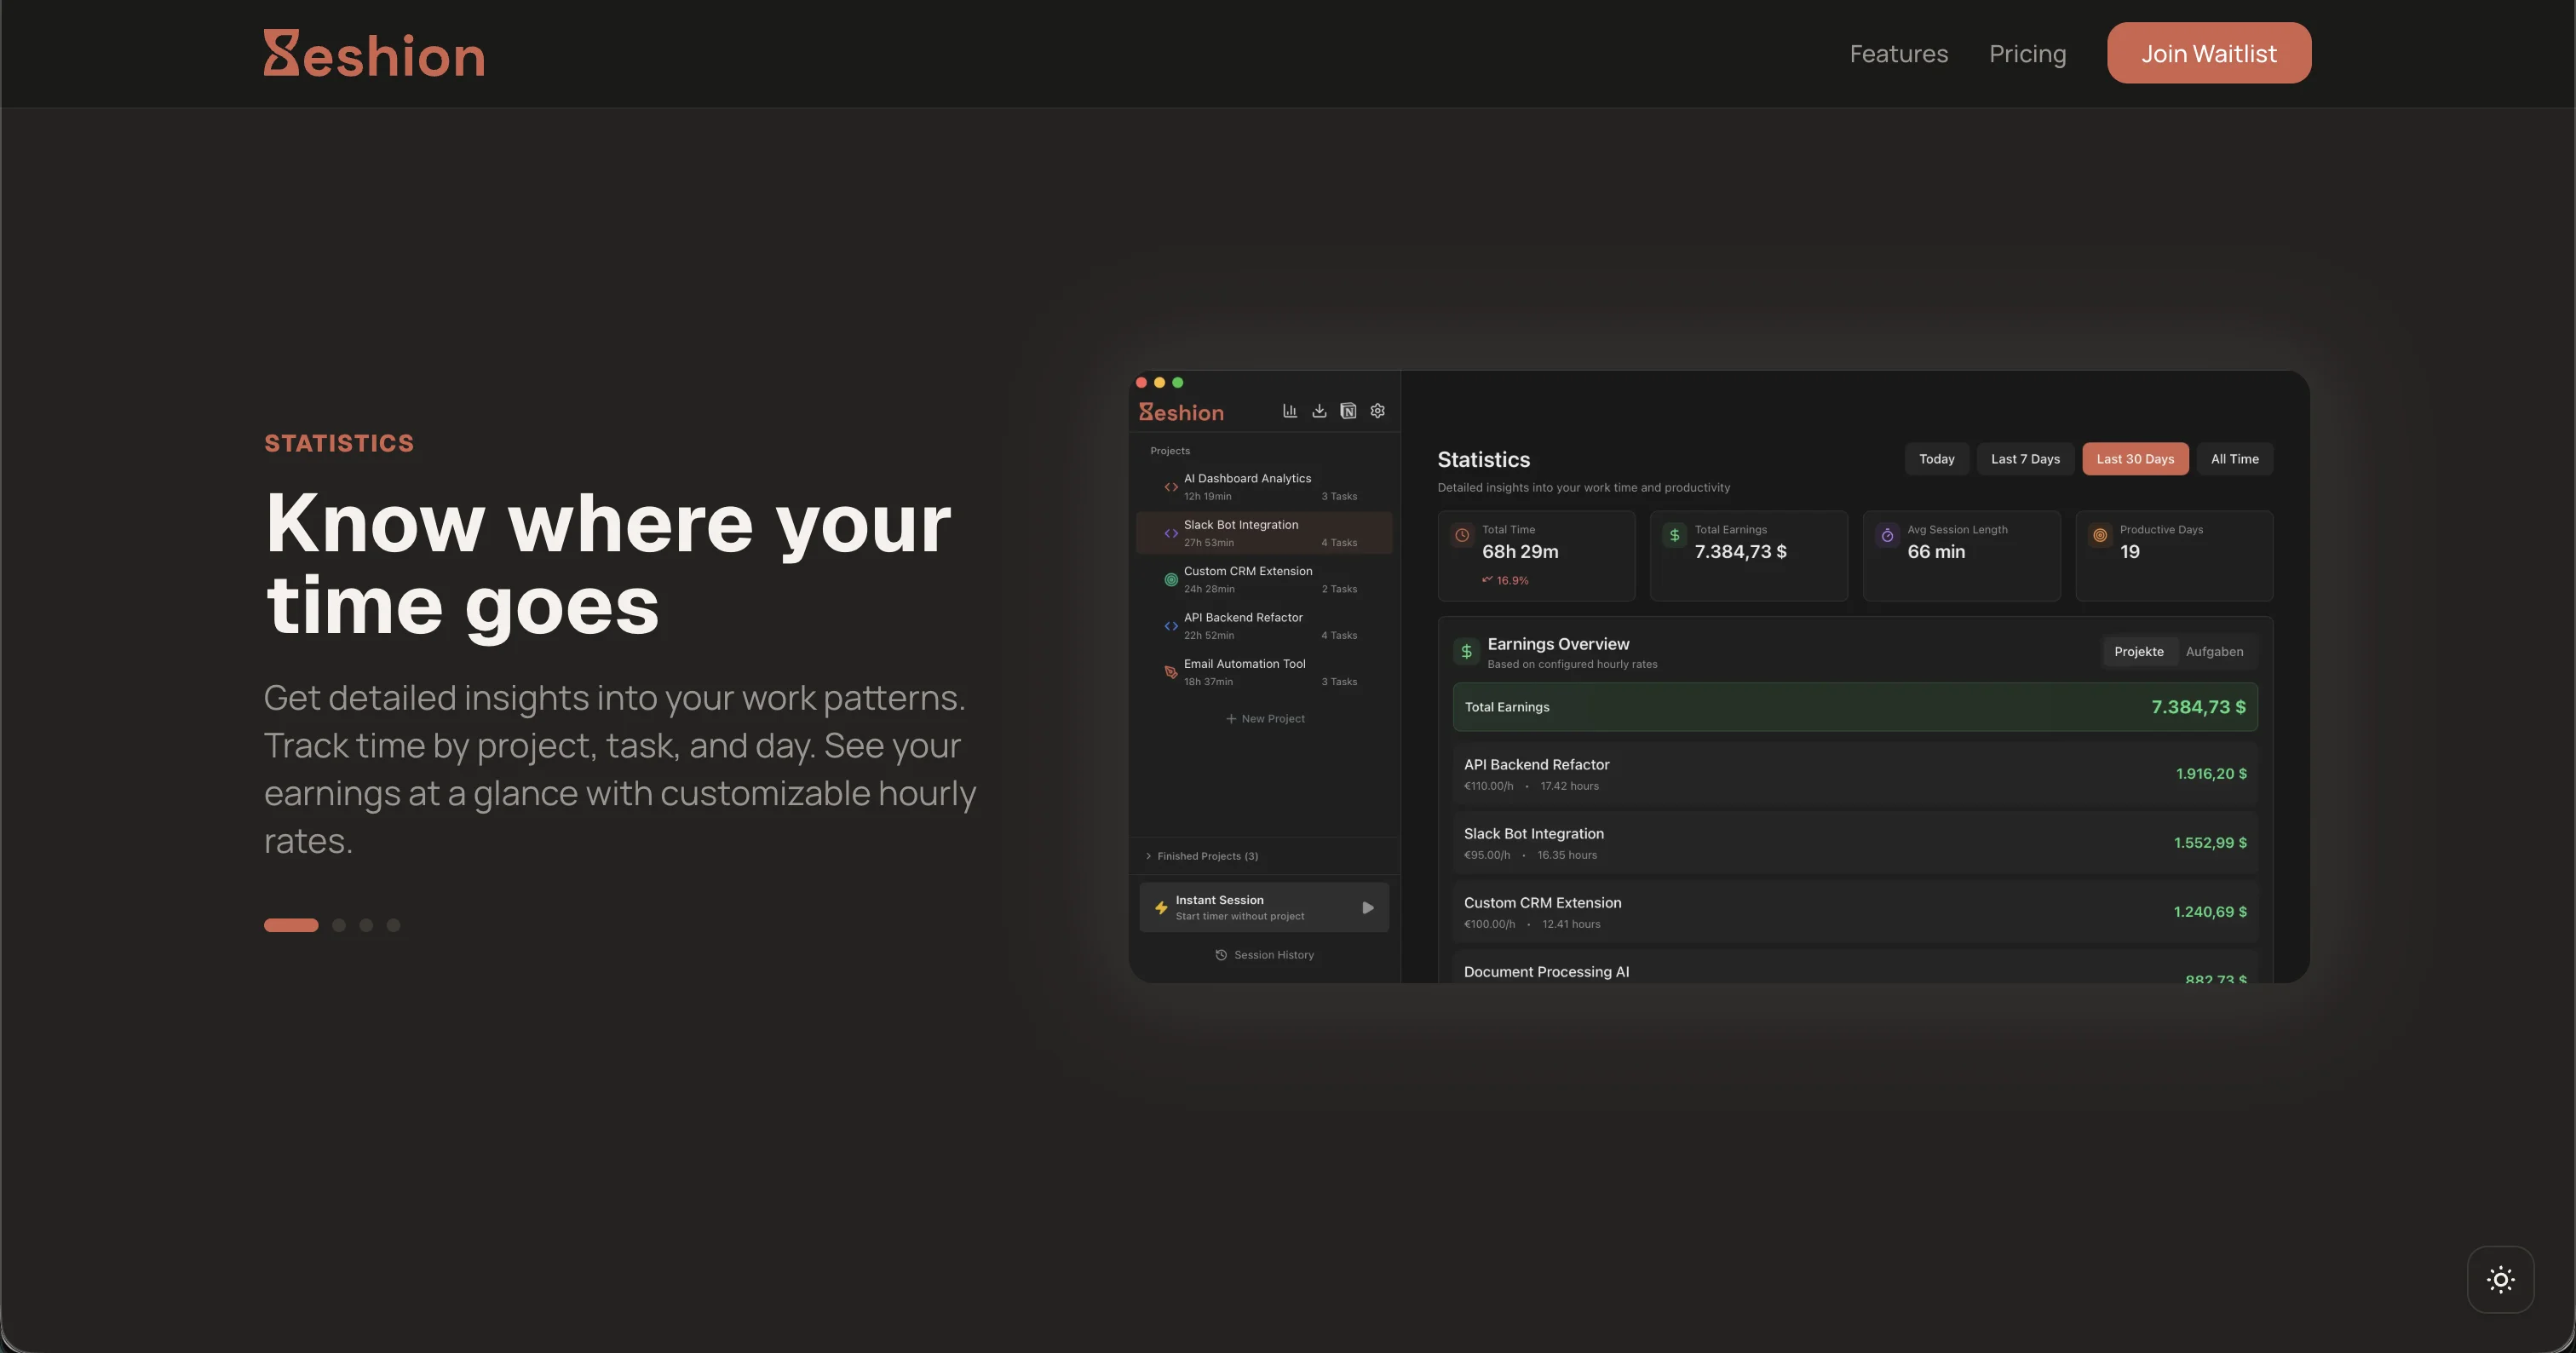Toggle light mode sun icon

click(x=2500, y=1279)
